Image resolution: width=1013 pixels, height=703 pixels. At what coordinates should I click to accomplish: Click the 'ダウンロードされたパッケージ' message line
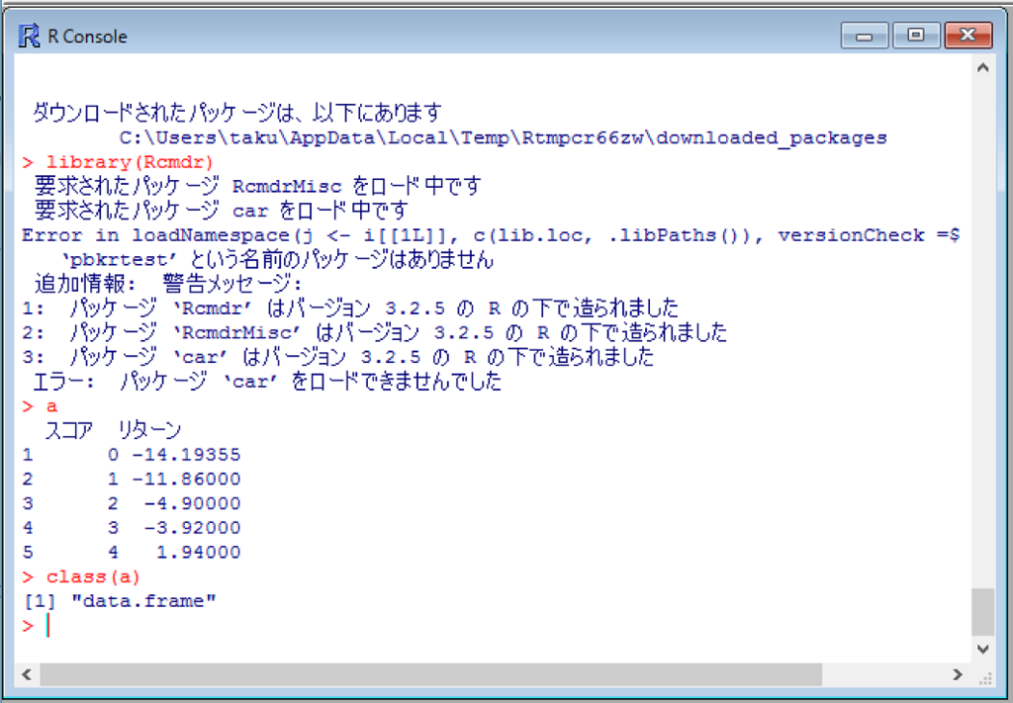237,113
